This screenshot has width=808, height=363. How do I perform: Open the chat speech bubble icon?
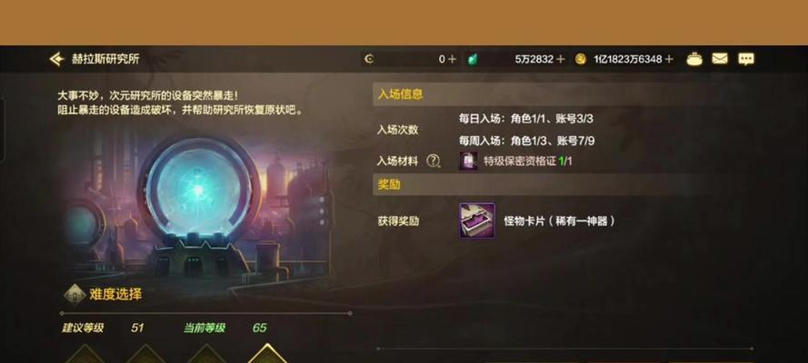746,59
